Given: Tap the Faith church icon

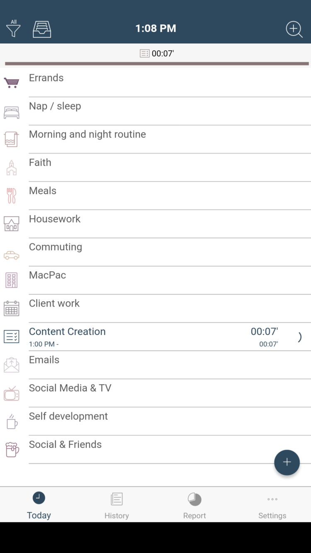Looking at the screenshot, I should pos(12,168).
